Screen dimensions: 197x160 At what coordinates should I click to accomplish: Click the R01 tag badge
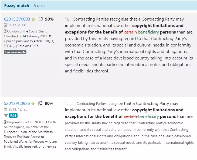[13, 116]
